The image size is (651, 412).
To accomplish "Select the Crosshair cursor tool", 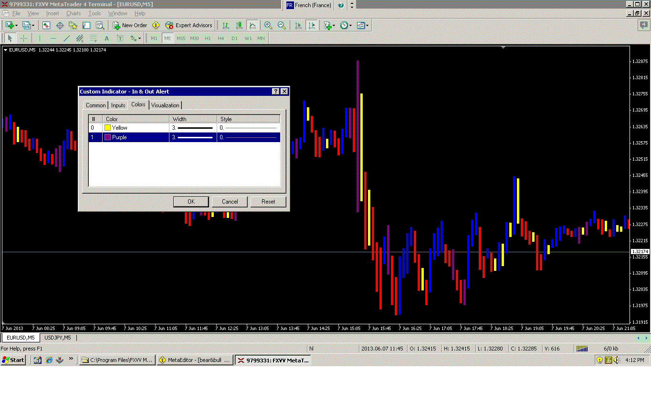I will [x=23, y=38].
